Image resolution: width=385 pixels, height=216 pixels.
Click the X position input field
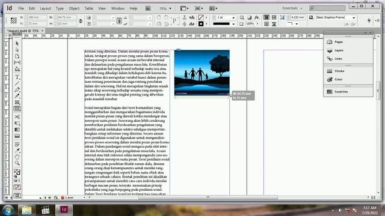click(37, 17)
